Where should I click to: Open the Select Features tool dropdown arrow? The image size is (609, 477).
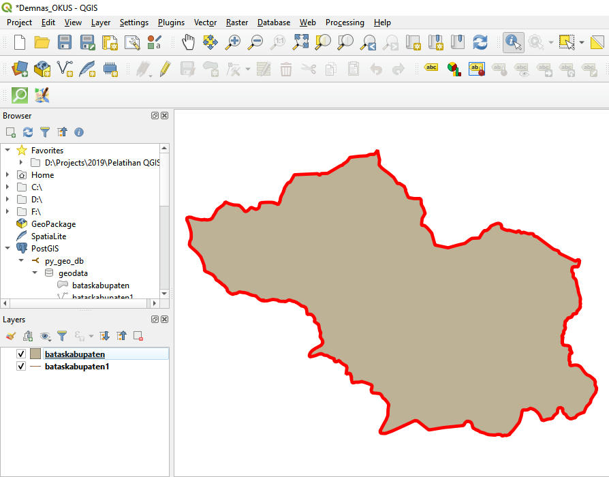tap(582, 42)
